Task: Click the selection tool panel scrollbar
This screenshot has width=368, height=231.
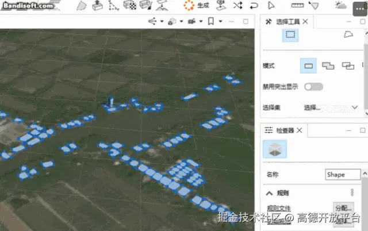Action: point(366,75)
